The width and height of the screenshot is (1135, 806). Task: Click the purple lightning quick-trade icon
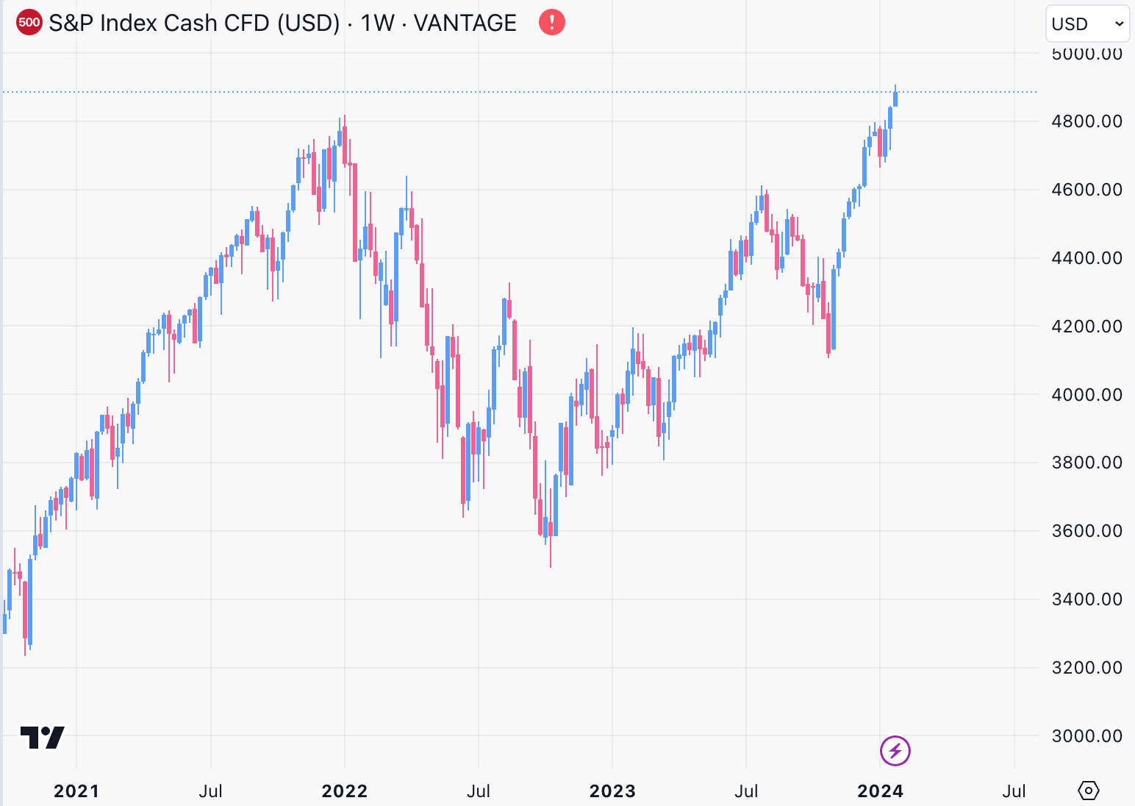click(894, 752)
